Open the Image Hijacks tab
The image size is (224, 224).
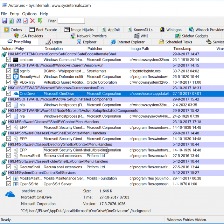click(79, 30)
